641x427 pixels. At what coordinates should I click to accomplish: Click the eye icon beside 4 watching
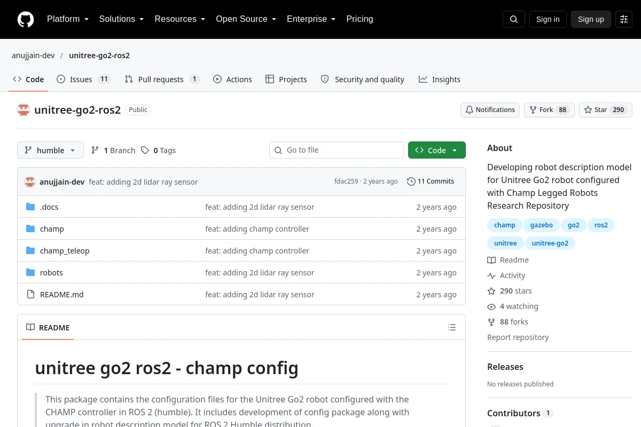[x=491, y=306]
